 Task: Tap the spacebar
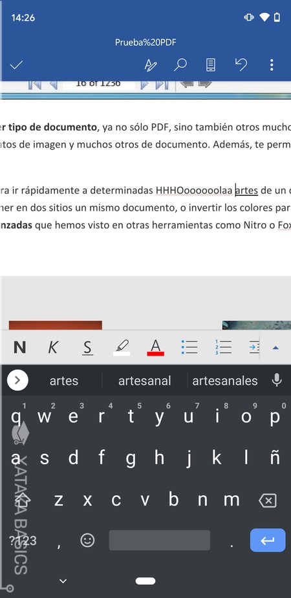(x=160, y=540)
